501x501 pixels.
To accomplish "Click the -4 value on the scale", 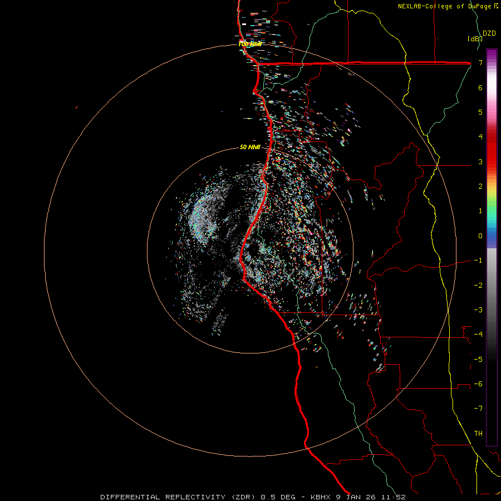I will point(478,334).
